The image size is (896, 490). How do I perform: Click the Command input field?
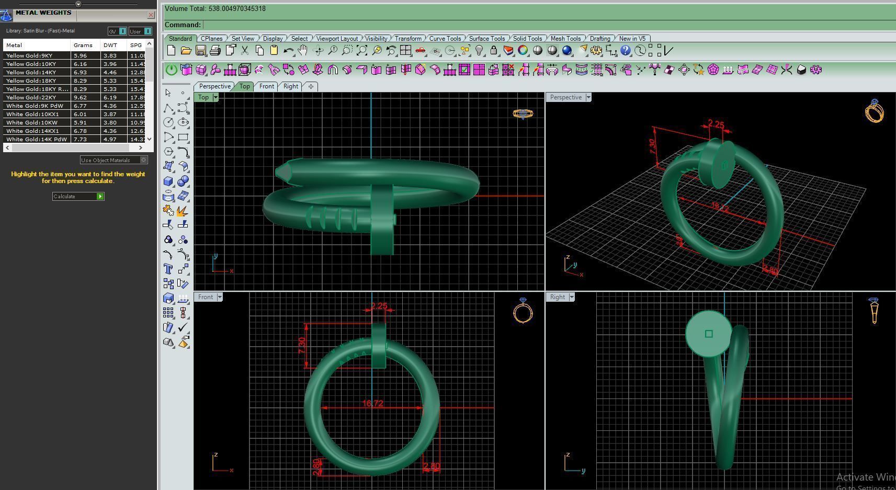click(x=549, y=25)
